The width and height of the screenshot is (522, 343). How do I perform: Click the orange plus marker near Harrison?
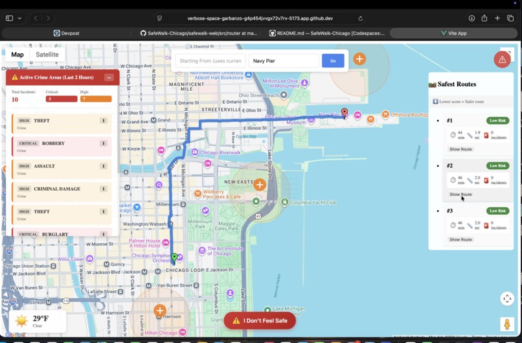(160, 311)
